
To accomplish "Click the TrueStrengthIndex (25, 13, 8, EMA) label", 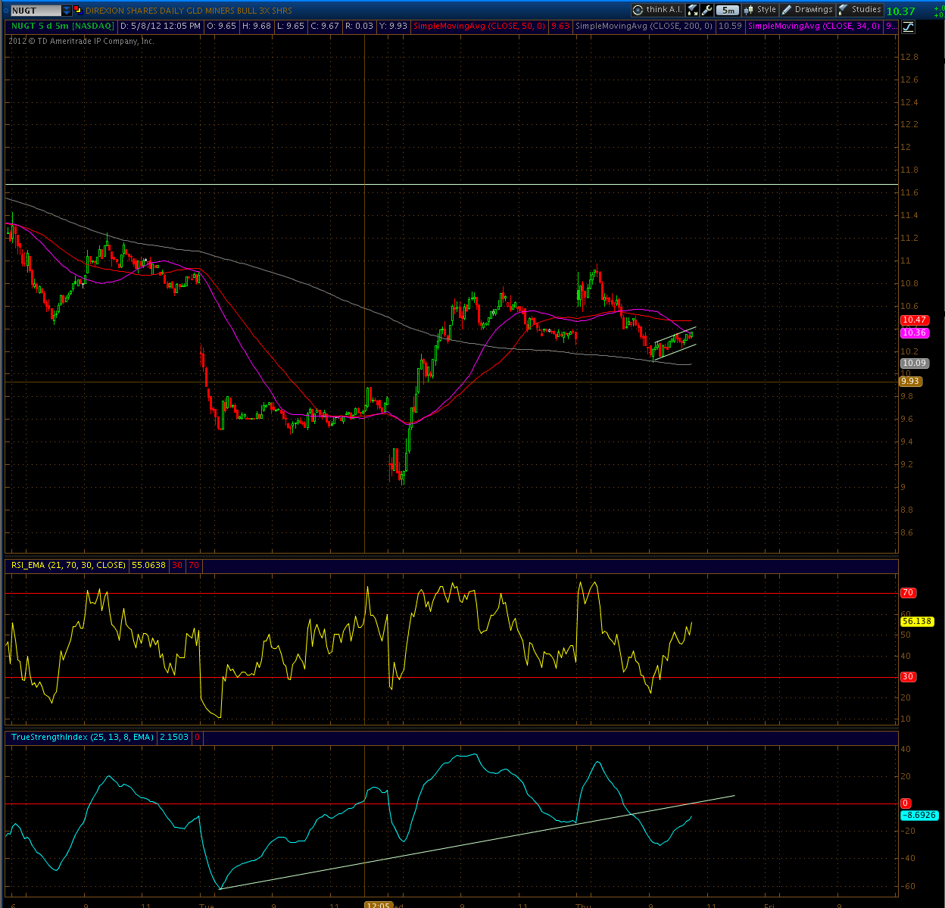I will pyautogui.click(x=82, y=737).
